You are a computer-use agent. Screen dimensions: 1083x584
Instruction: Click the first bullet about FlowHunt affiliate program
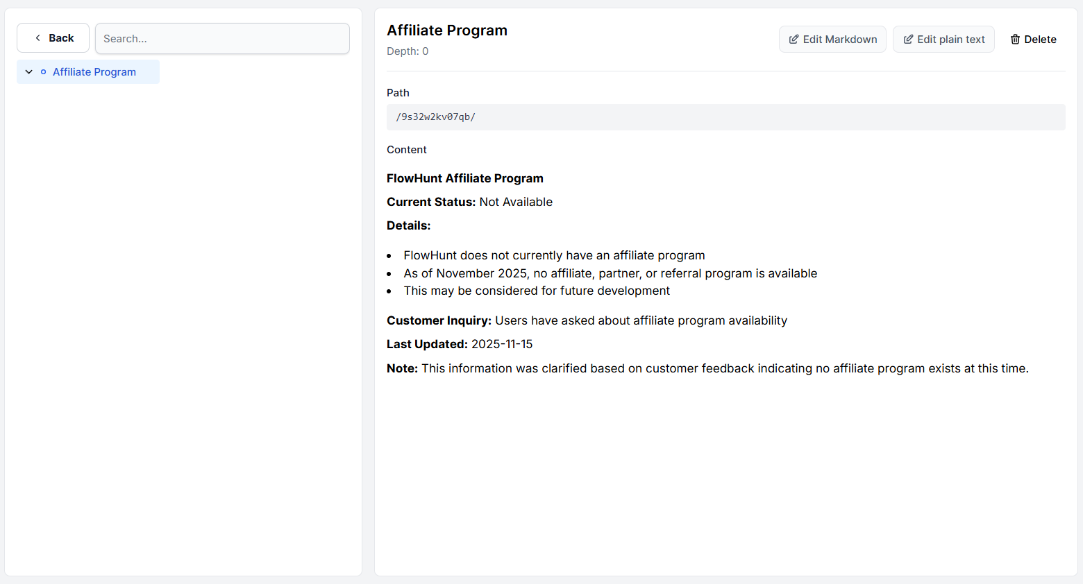554,255
